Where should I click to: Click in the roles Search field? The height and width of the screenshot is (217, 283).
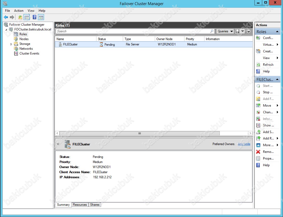(133, 31)
